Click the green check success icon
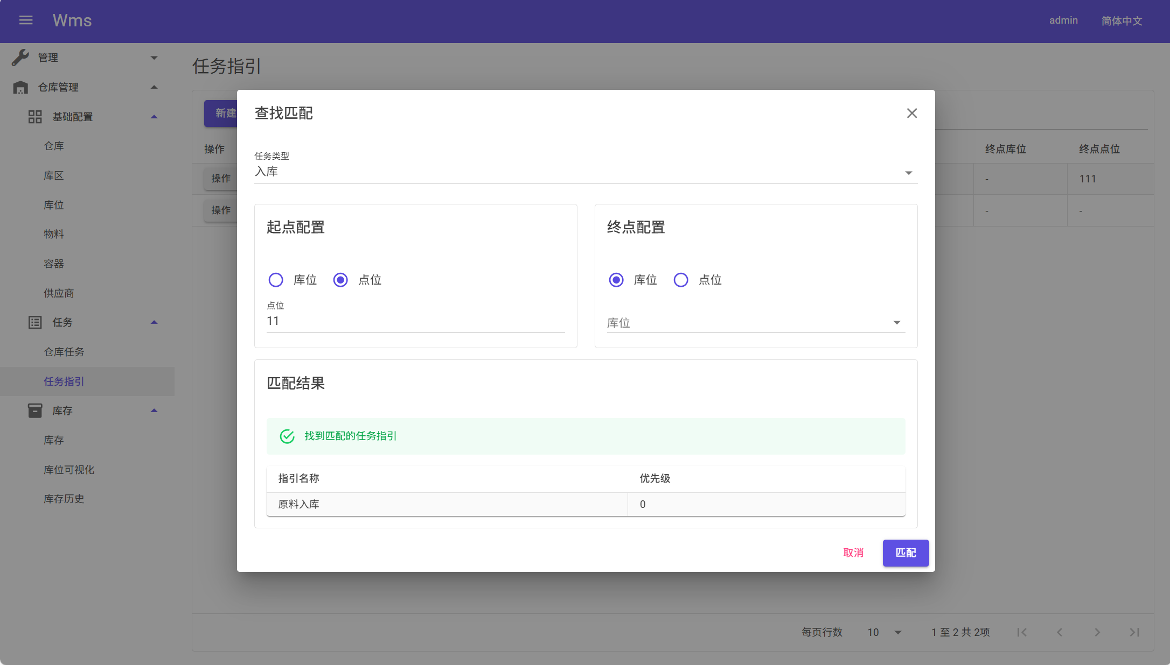Image resolution: width=1170 pixels, height=665 pixels. point(287,436)
